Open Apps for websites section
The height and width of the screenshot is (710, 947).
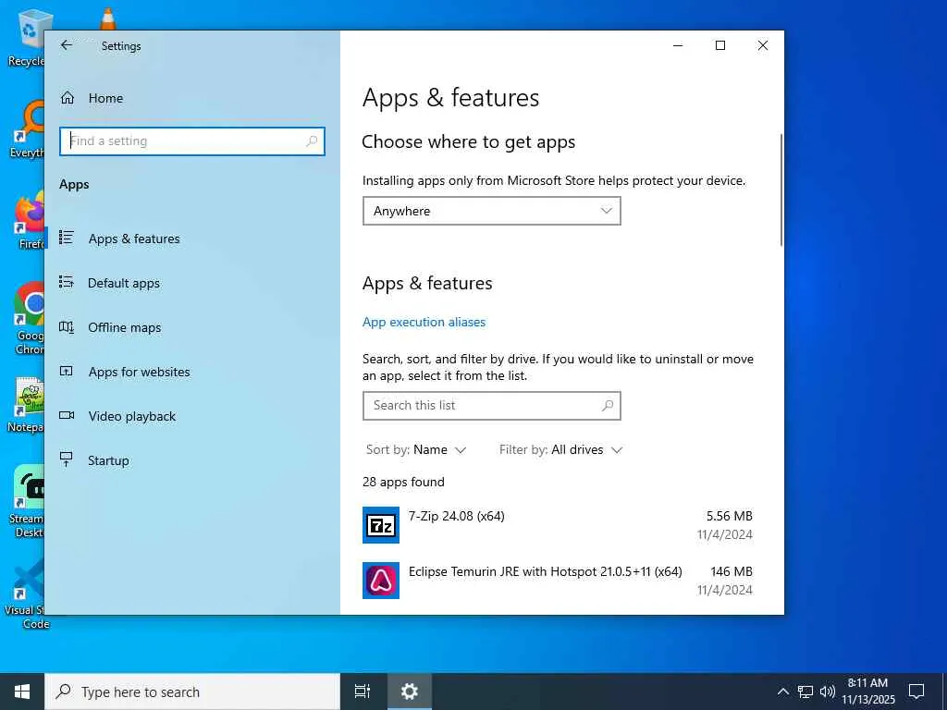coord(192,372)
